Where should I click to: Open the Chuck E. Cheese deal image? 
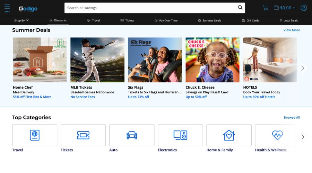(x=213, y=60)
